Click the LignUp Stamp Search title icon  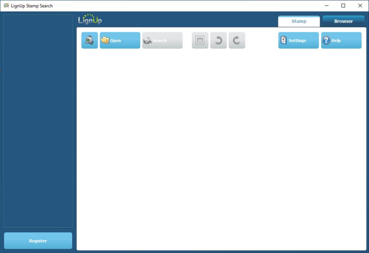pos(6,5)
